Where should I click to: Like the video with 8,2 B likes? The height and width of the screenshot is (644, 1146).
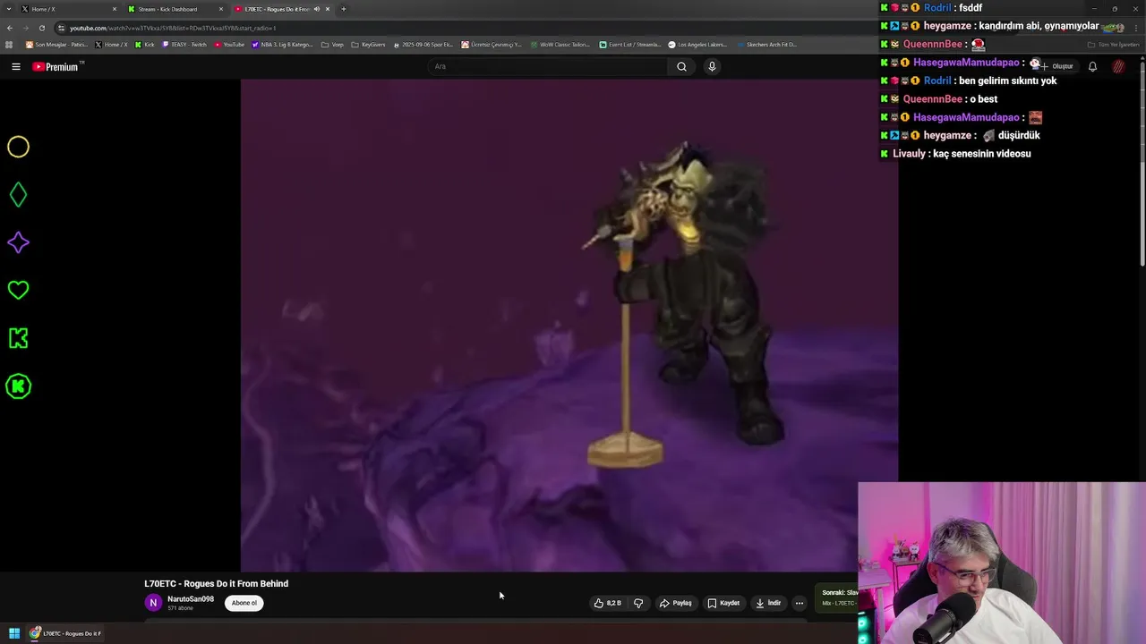click(x=607, y=603)
